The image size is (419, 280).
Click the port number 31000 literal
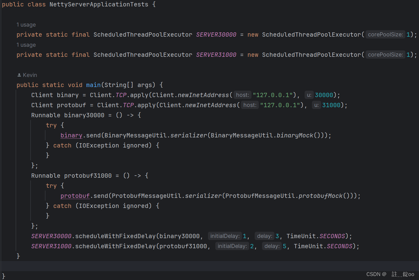point(331,105)
